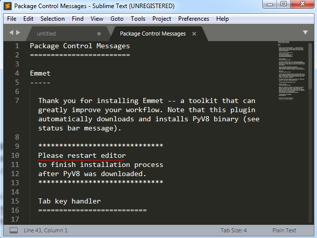
Task: Open the Preferences menu
Action: click(x=193, y=19)
